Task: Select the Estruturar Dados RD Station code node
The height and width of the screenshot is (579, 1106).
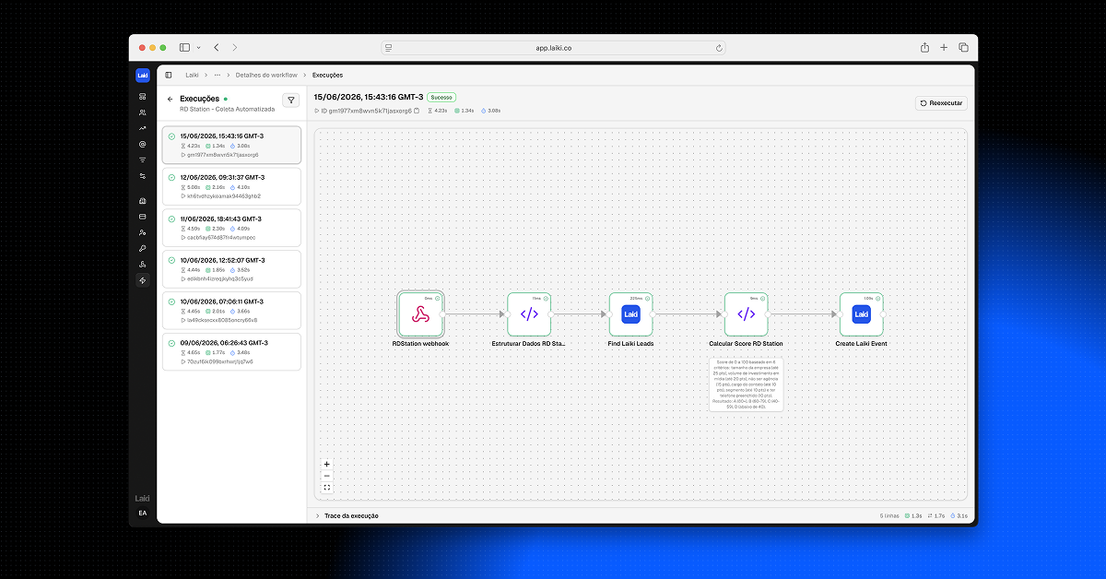Action: tap(529, 314)
